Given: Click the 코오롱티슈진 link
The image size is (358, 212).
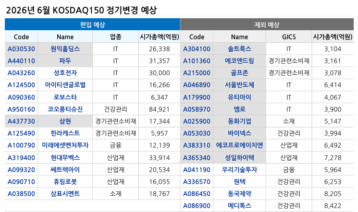Looking at the screenshot, I should click(x=65, y=109).
